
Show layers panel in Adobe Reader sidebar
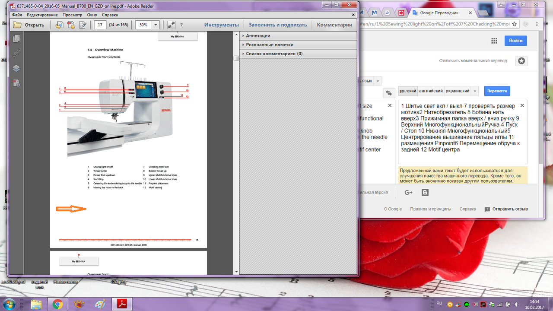(16, 68)
